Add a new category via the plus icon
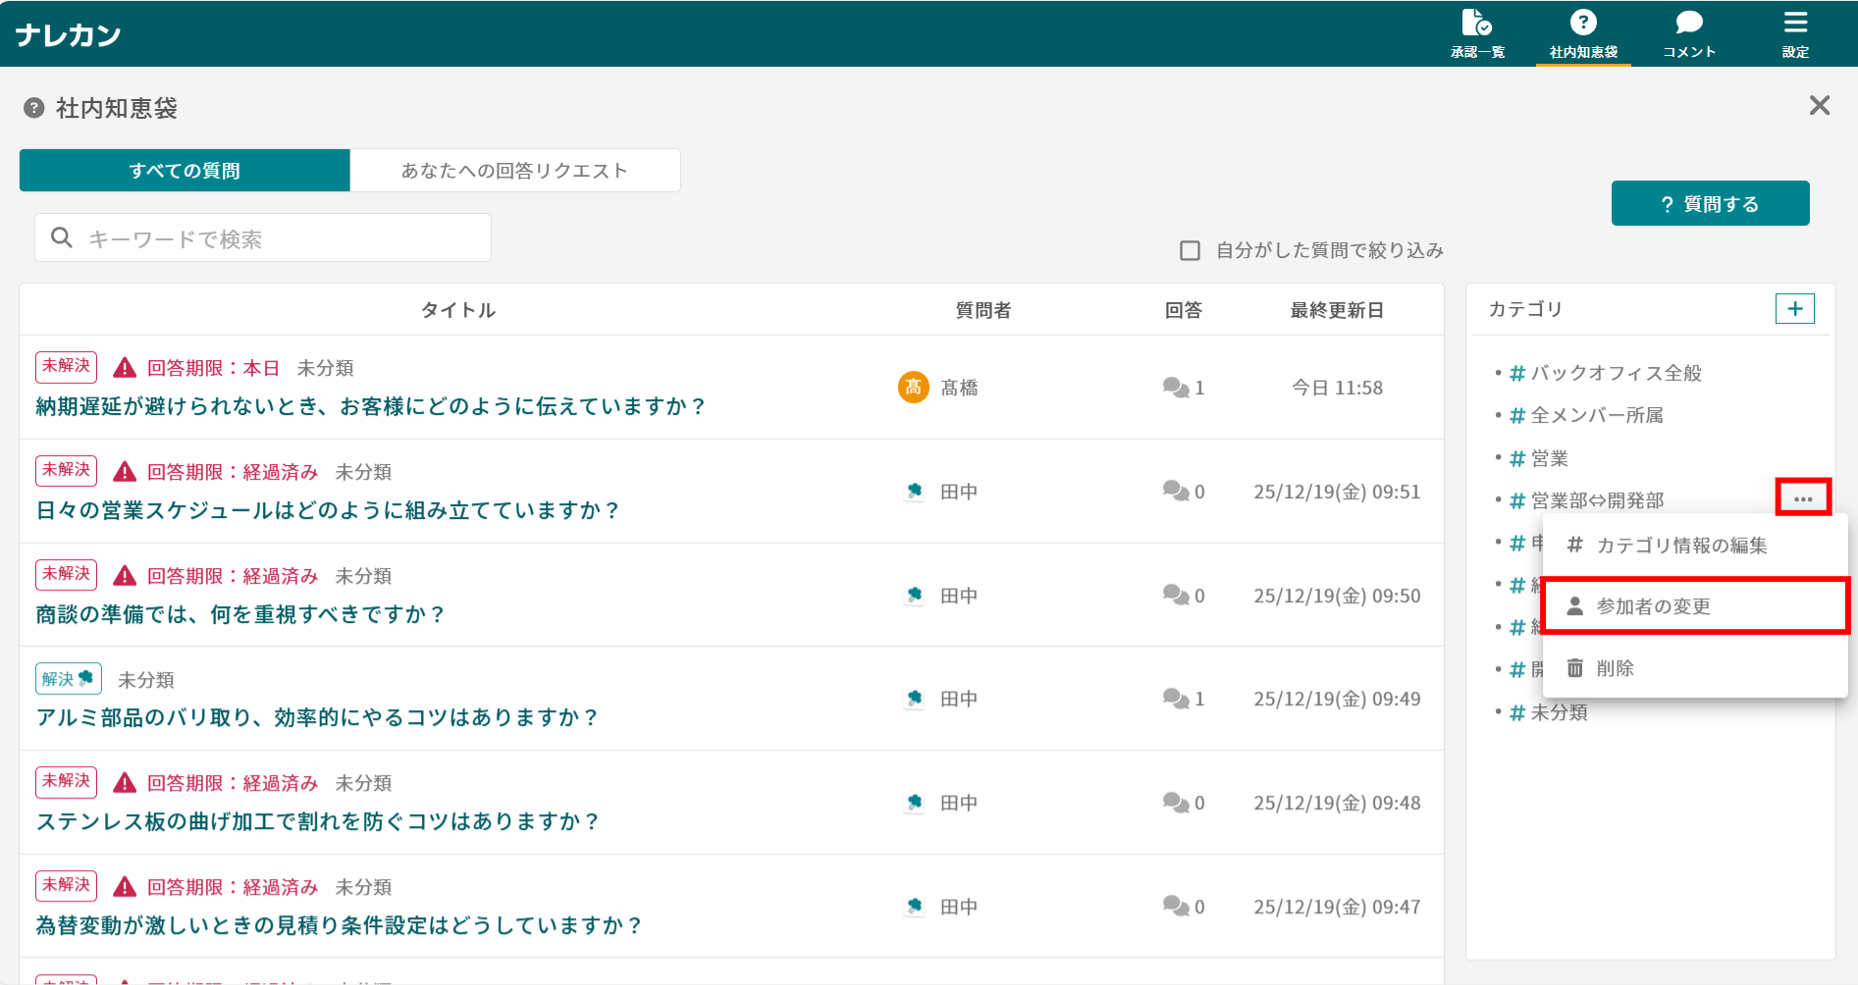 click(x=1794, y=308)
